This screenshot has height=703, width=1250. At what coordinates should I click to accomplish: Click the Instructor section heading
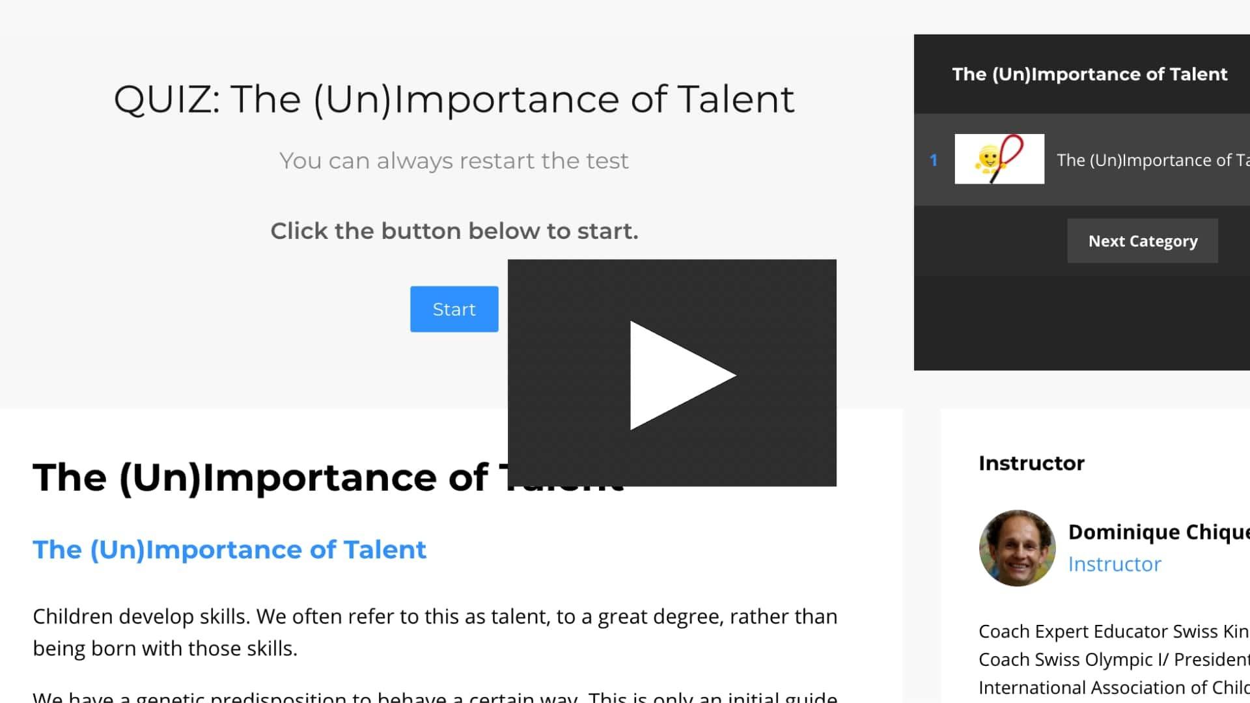(x=1031, y=463)
